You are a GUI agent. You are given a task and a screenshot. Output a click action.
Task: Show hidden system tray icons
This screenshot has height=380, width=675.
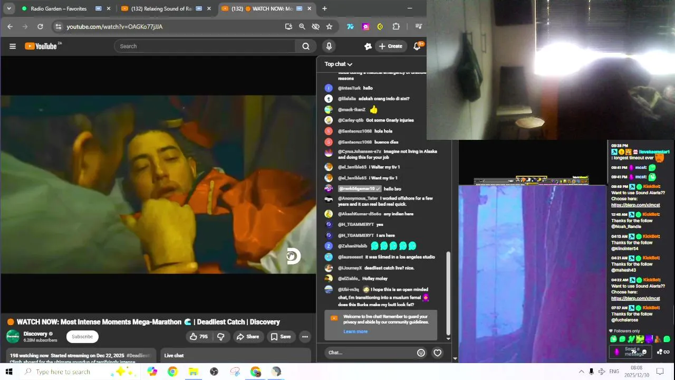coord(581,372)
